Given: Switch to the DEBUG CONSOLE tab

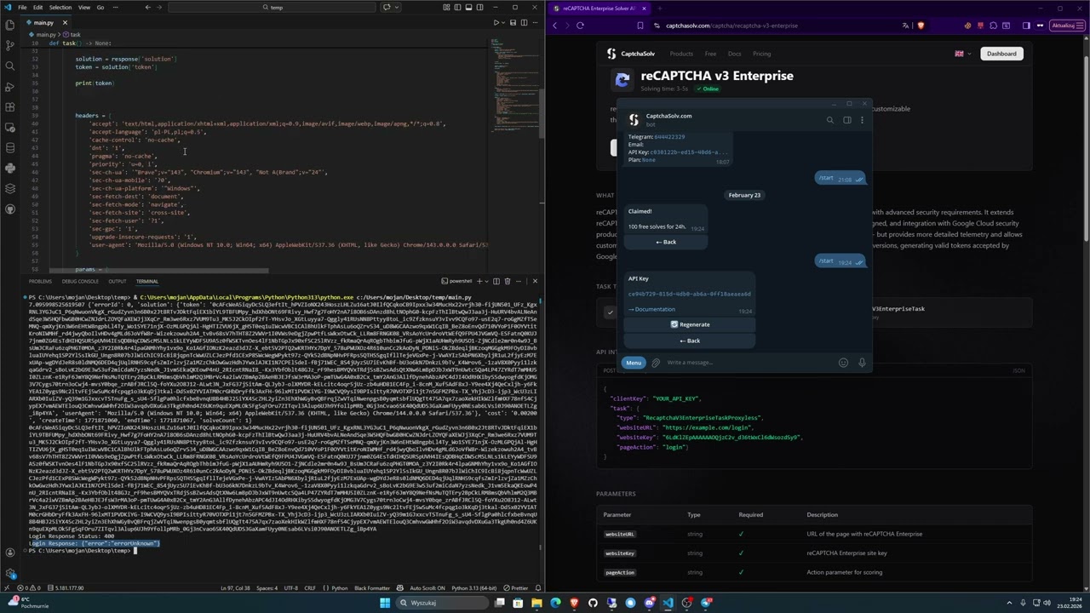Looking at the screenshot, I should pos(79,281).
